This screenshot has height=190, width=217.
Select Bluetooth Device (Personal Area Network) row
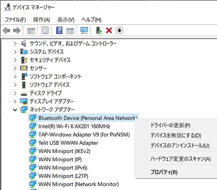click(83, 118)
